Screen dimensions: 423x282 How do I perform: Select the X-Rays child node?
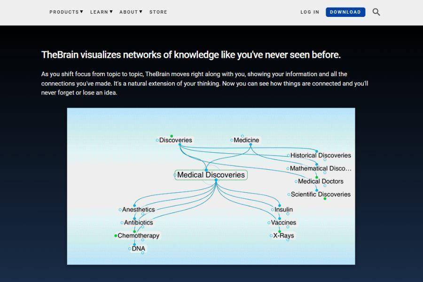pos(283,235)
